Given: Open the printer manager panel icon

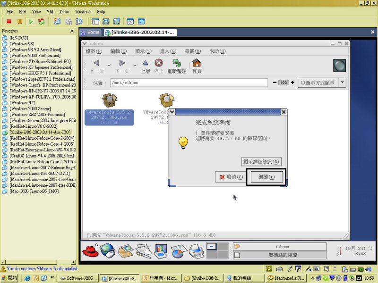Looking at the screenshot, I should (197, 251).
